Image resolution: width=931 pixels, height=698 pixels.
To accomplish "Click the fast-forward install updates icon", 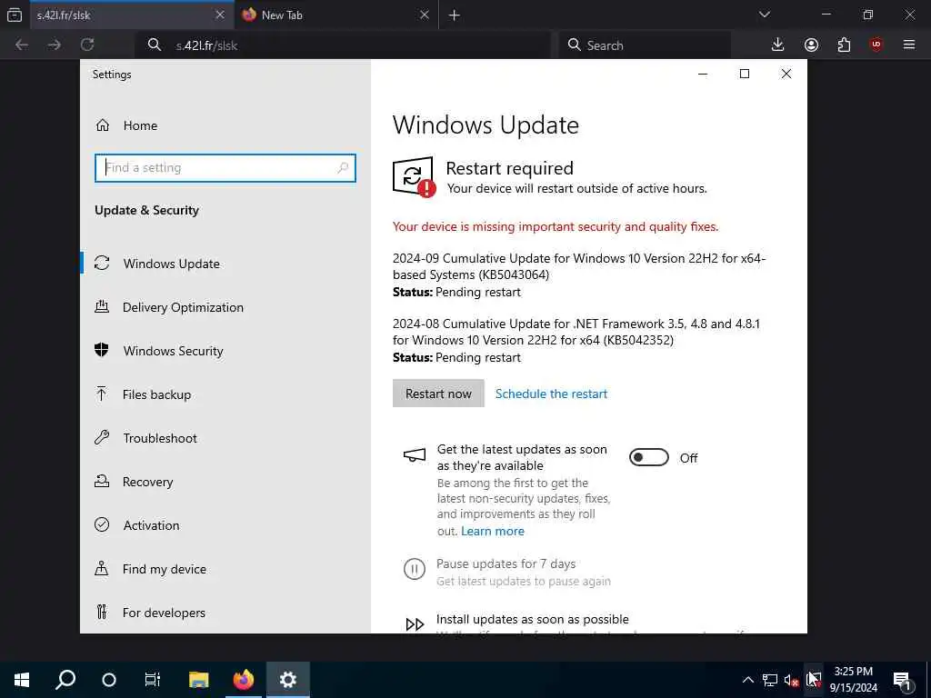I will [x=415, y=623].
